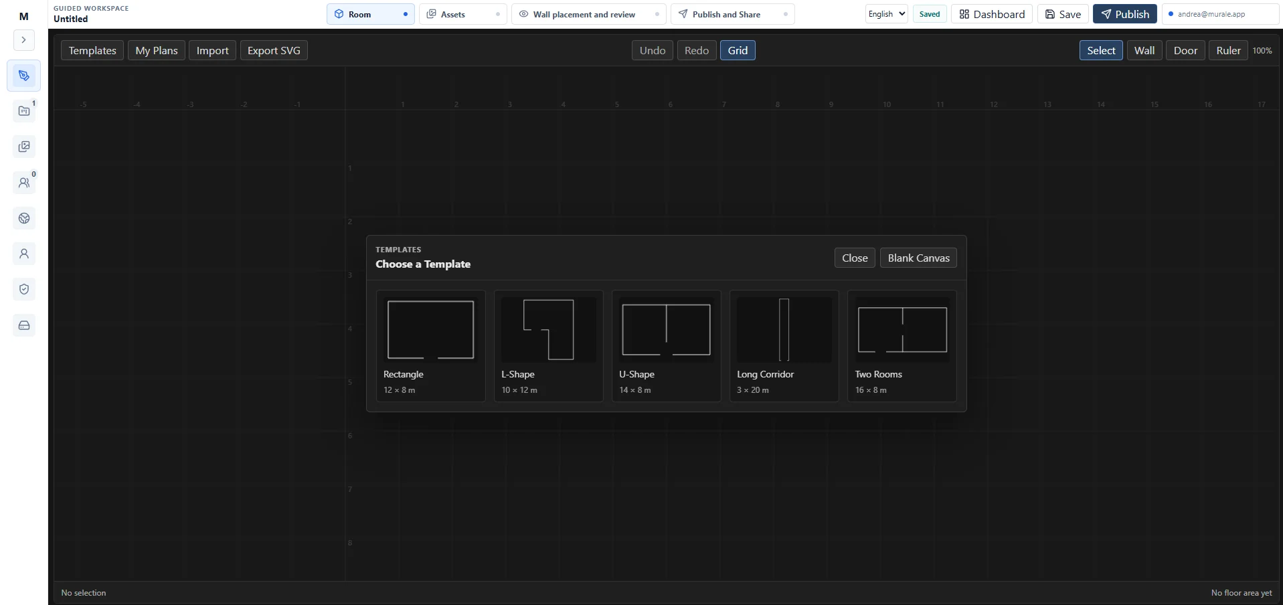Click the No selection status text
The image size is (1283, 605).
click(84, 593)
